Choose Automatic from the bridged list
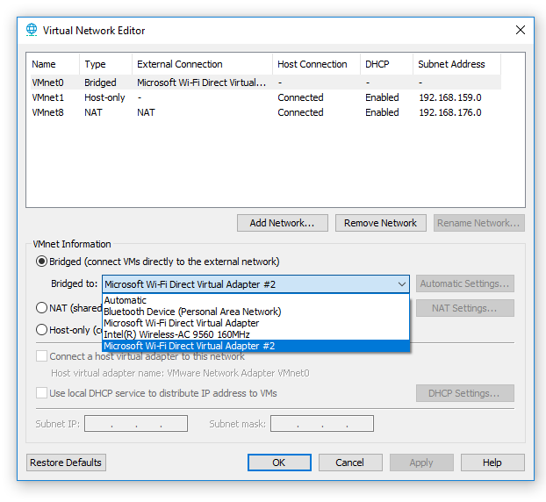Screen dimensions: 546x502 [x=256, y=300]
